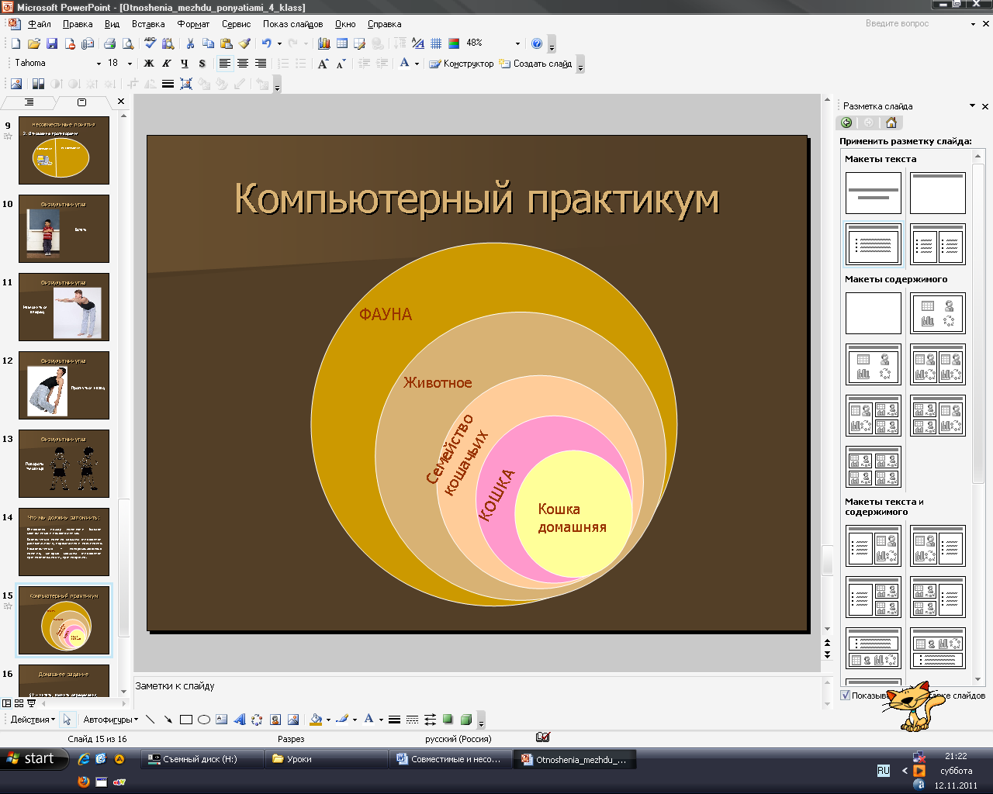Viewport: 993px width, 794px height.
Task: Expand the undo history dropdown arrow
Action: pyautogui.click(x=279, y=43)
